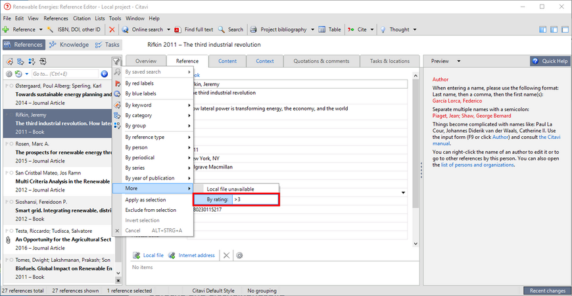Screen dimensions: 572x296
Task: Click the import arrow icon above reference list
Action: pyautogui.click(x=43, y=61)
